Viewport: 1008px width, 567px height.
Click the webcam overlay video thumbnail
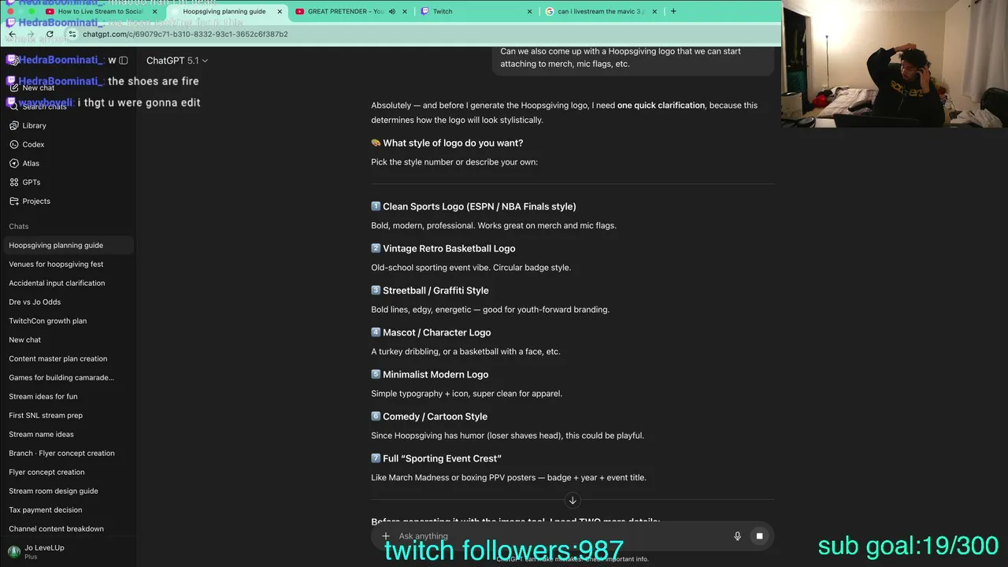click(895, 64)
